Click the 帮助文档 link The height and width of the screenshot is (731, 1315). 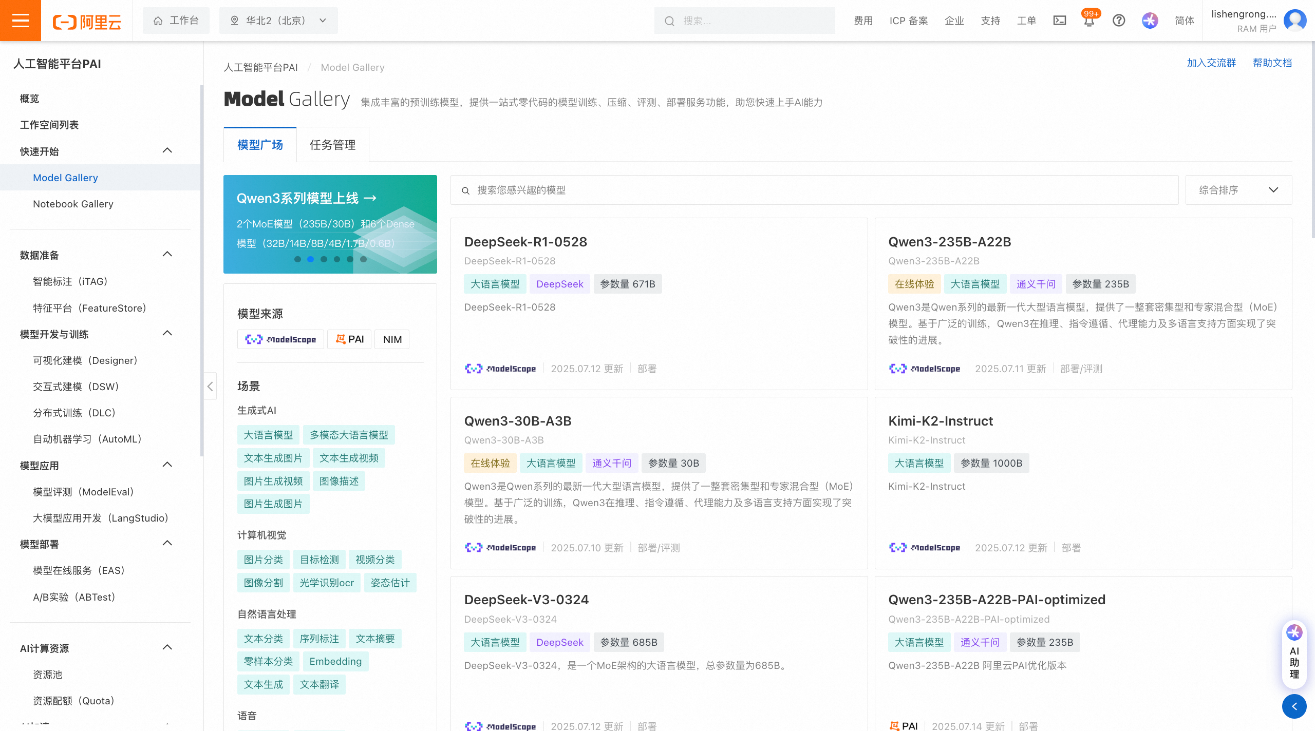pyautogui.click(x=1272, y=63)
